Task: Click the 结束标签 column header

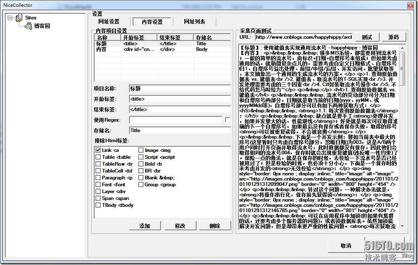Action: pos(175,37)
